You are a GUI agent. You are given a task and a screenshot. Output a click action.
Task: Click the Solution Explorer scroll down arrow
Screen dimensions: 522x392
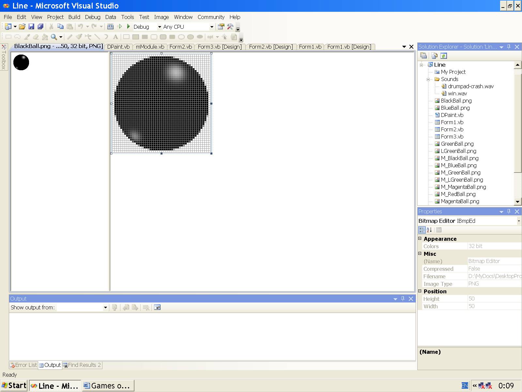click(x=517, y=202)
